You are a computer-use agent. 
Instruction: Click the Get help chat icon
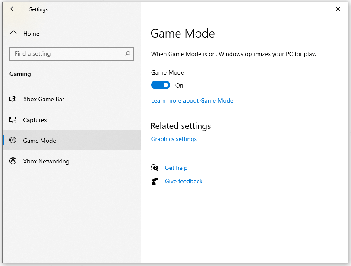(155, 167)
